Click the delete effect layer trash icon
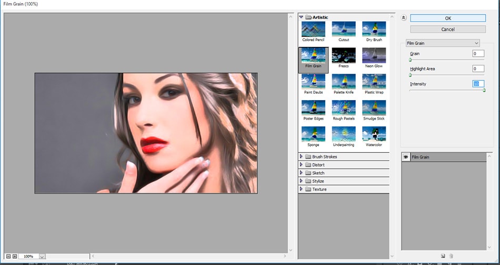This screenshot has height=265, width=500. click(451, 257)
